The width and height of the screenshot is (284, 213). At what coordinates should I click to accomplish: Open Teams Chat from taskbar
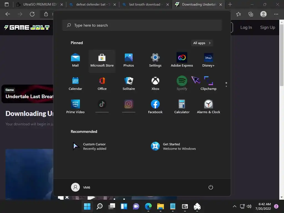coord(136,206)
